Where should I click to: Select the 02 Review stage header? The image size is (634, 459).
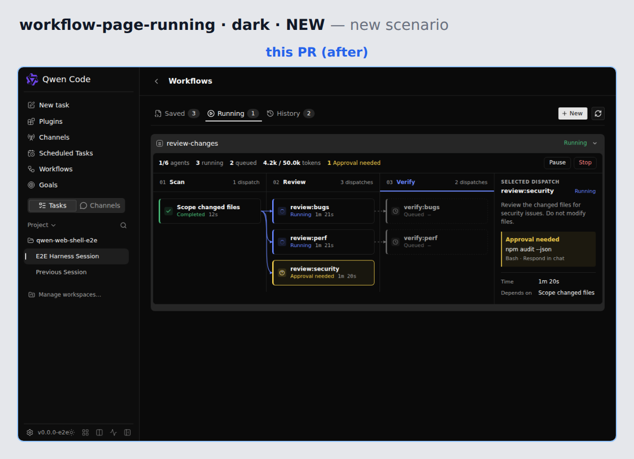323,183
